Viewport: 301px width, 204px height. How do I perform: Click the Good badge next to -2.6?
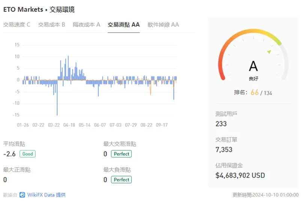pyautogui.click(x=27, y=154)
